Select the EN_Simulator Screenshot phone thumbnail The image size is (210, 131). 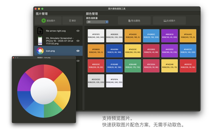[40, 41]
